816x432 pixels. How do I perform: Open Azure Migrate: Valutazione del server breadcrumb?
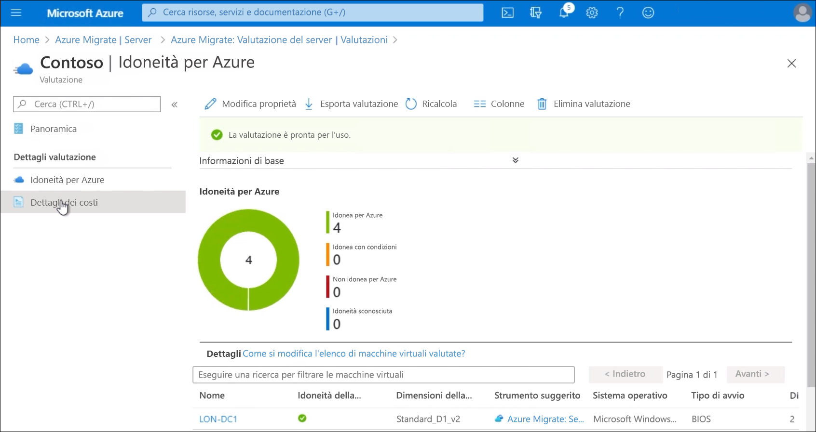[279, 40]
